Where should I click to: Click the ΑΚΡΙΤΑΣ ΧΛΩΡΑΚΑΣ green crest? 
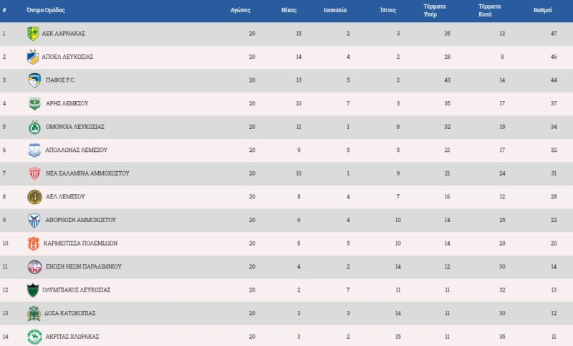click(34, 337)
